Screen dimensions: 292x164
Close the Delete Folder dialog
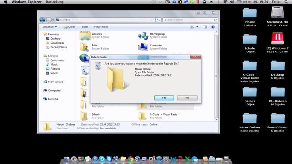point(196,57)
